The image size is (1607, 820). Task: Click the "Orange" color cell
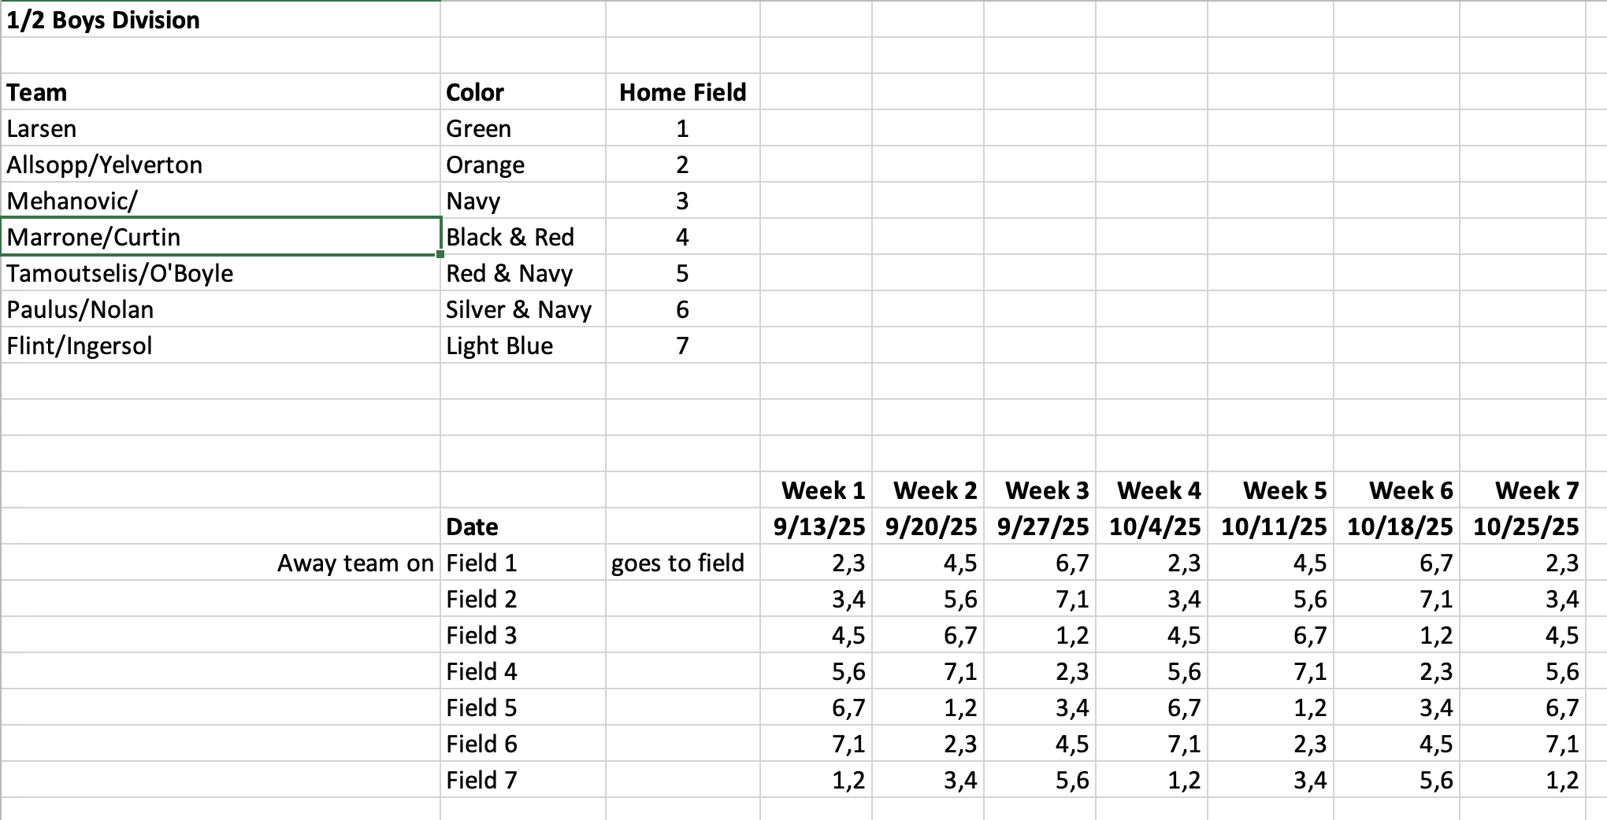tap(485, 164)
